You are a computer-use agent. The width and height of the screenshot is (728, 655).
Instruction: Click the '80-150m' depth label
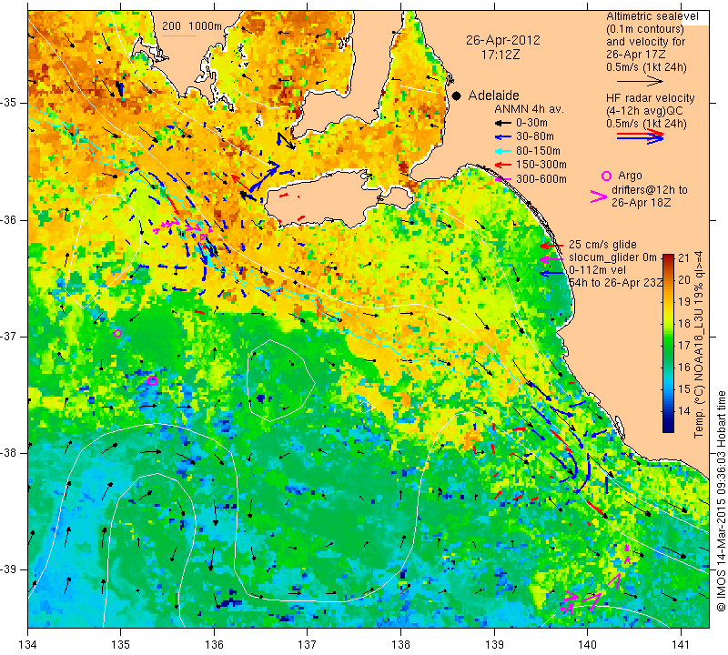pyautogui.click(x=538, y=151)
